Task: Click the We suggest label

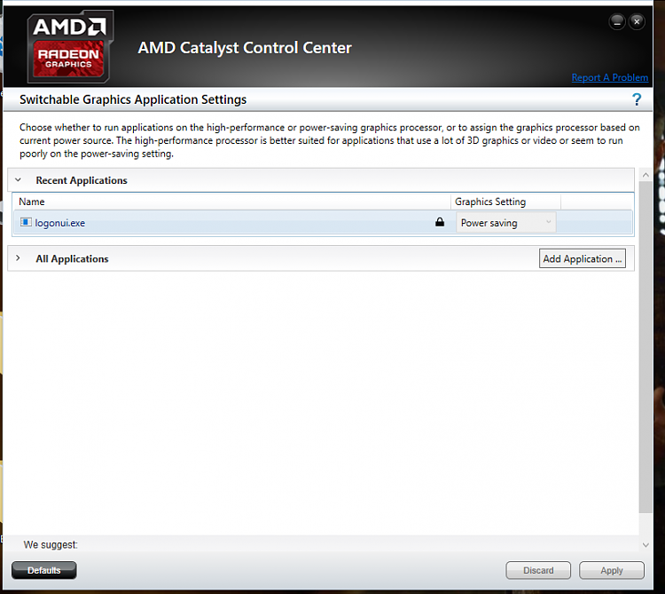Action: [51, 545]
